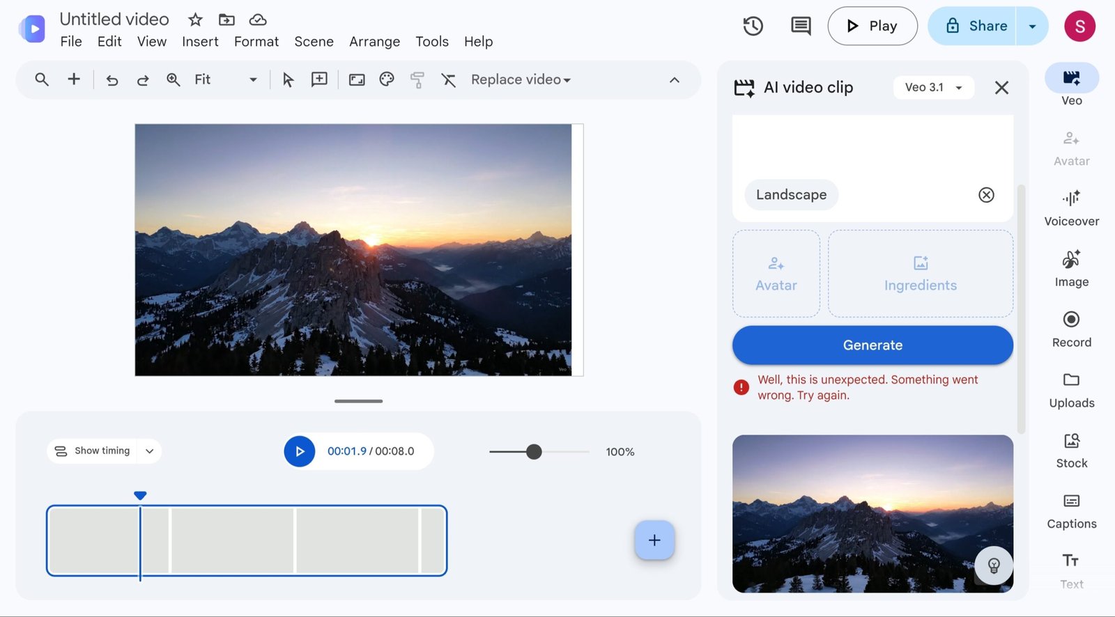Viewport: 1115px width, 617px height.
Task: Add an Avatar to the clip
Action: 776,274
